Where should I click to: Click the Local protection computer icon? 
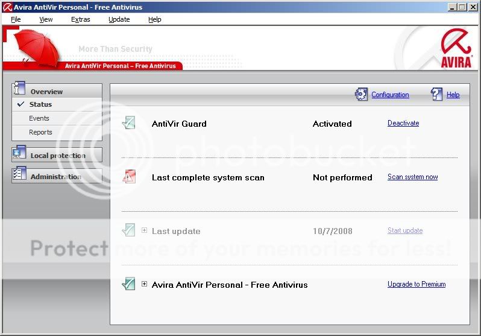point(19,153)
